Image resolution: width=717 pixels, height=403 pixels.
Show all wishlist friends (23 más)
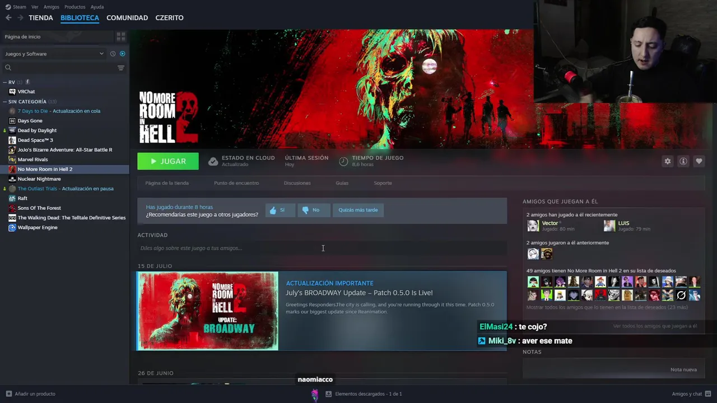pyautogui.click(x=607, y=307)
